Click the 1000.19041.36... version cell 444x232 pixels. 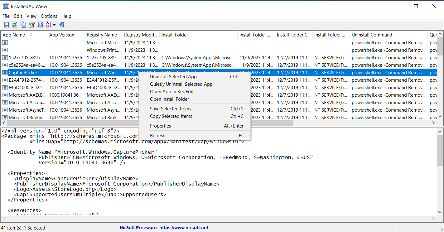coord(66,95)
